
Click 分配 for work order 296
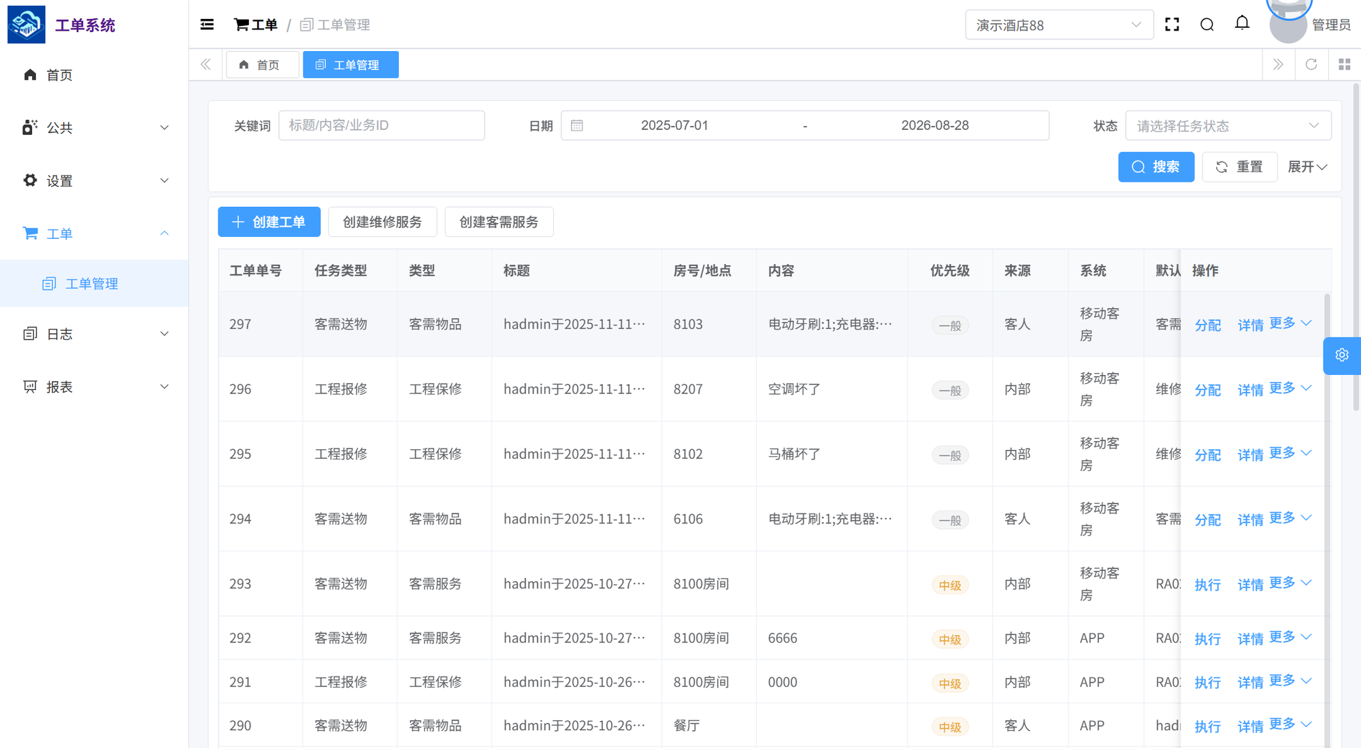(x=1208, y=389)
